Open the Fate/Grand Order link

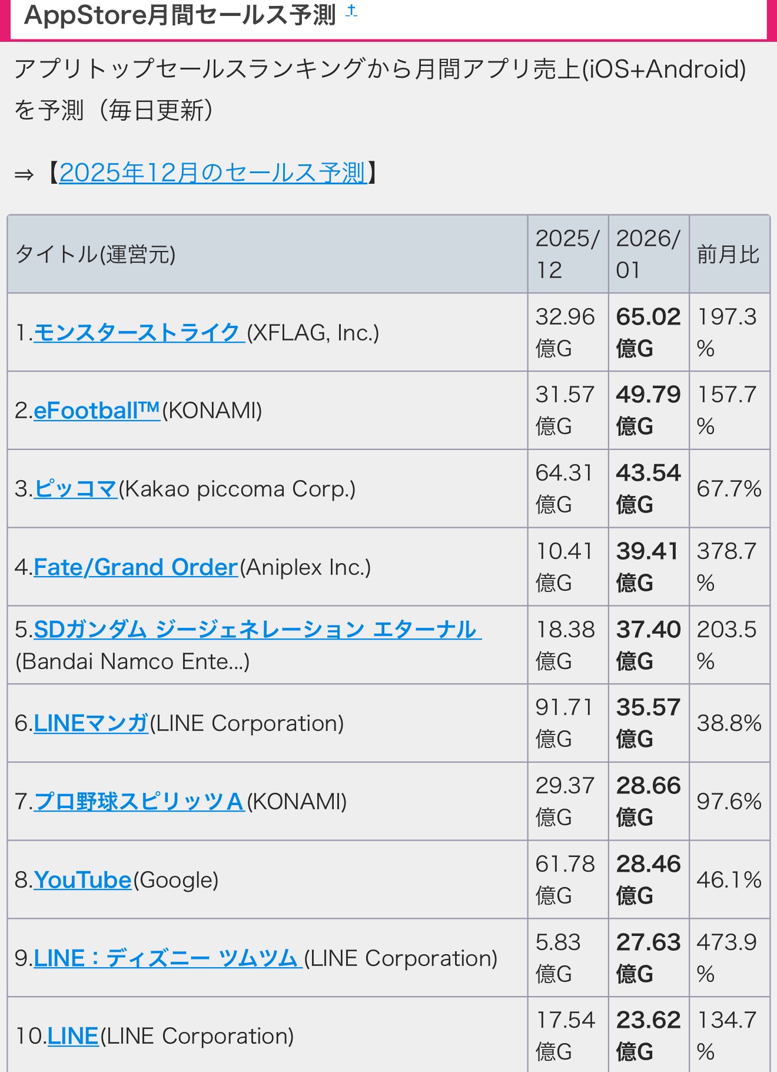point(136,567)
